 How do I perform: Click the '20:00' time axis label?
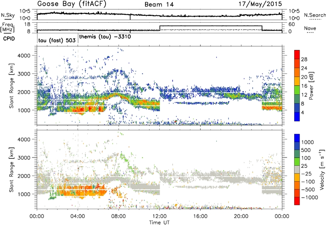241,216
